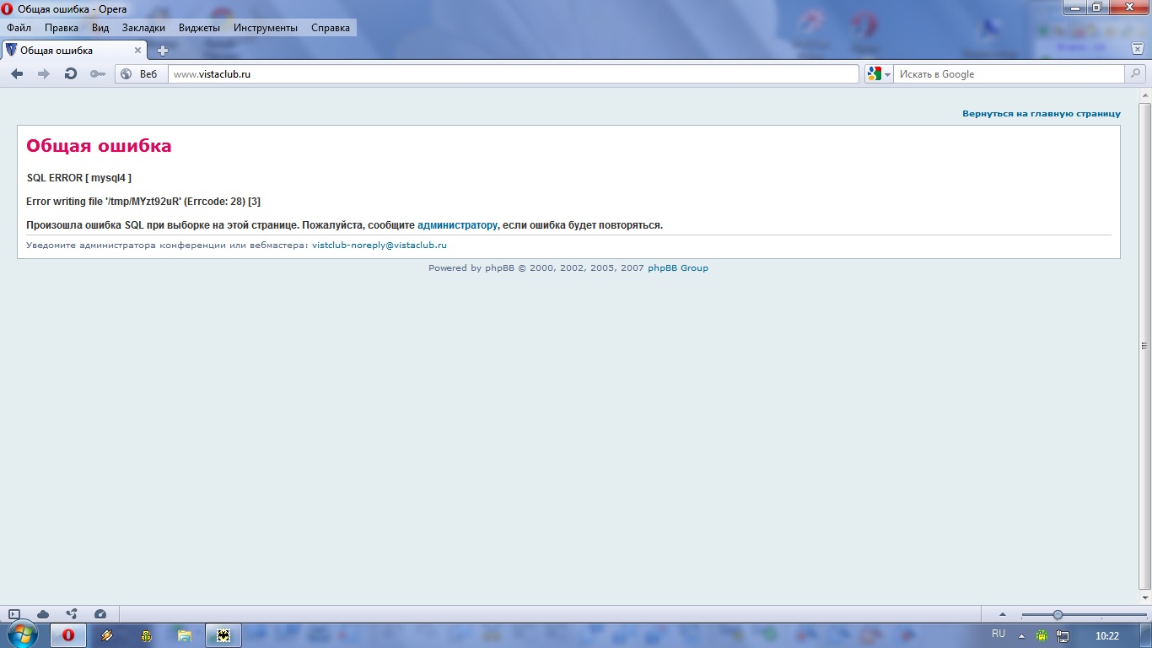
Task: Toggle the panels button in status bar
Action: click(x=14, y=614)
